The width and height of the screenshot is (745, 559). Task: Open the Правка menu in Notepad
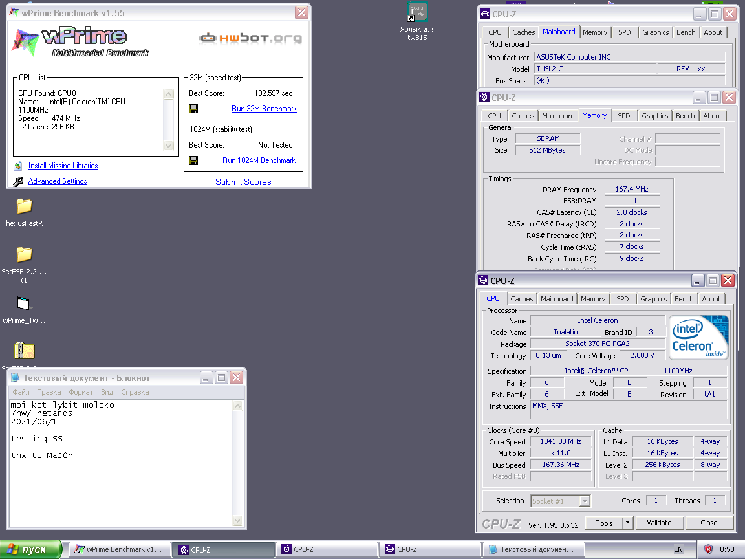point(49,392)
